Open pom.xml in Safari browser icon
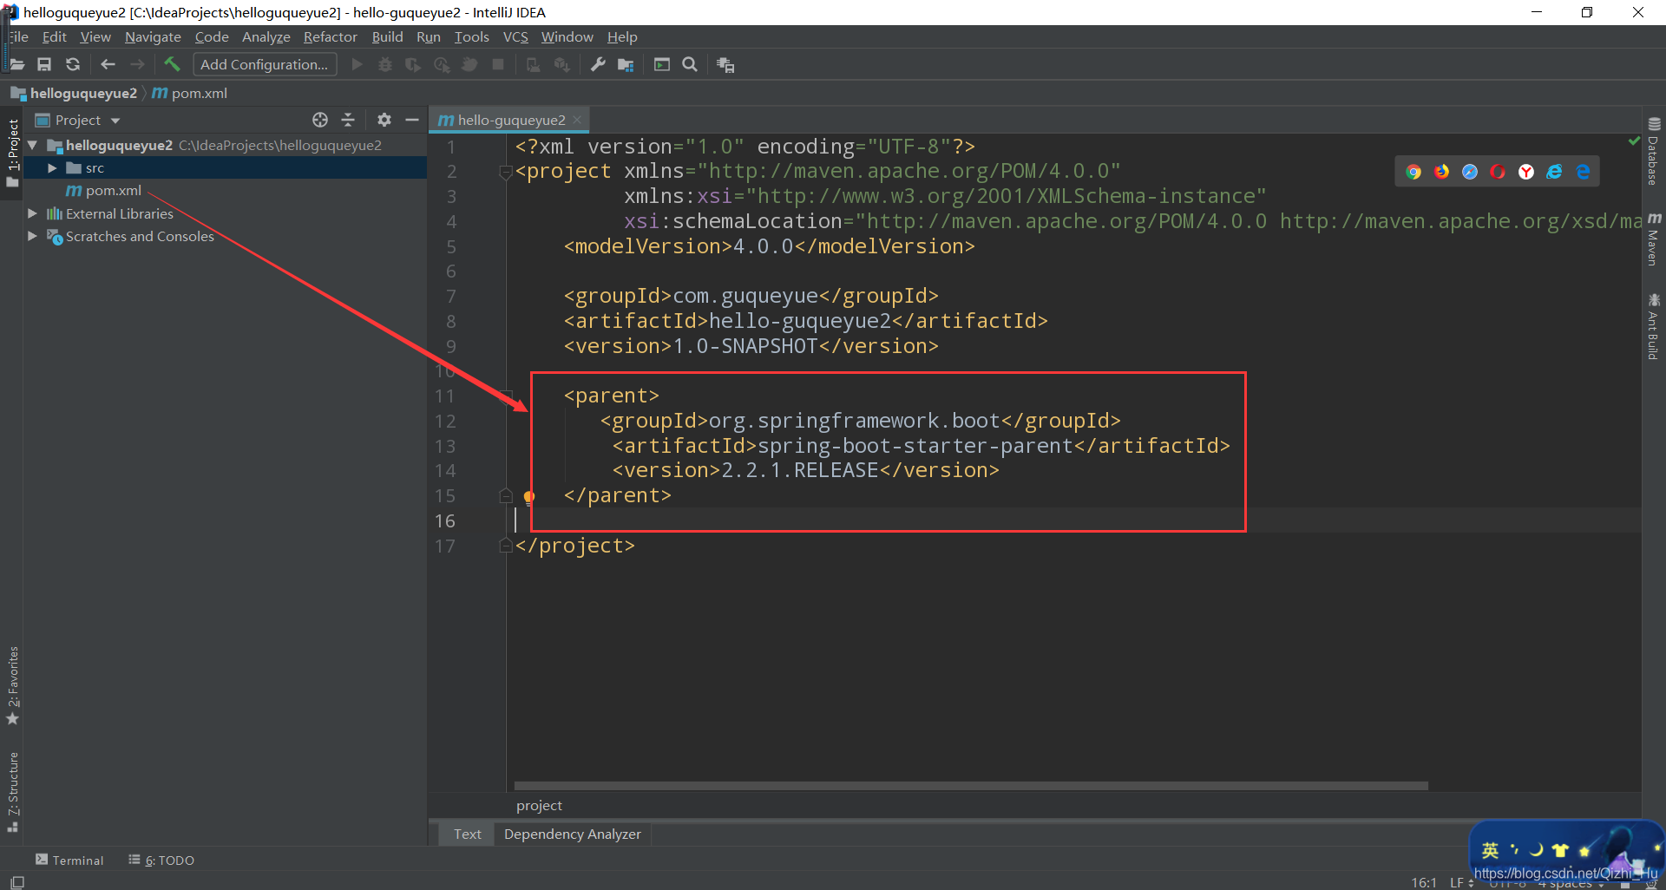The height and width of the screenshot is (890, 1666). [1470, 172]
